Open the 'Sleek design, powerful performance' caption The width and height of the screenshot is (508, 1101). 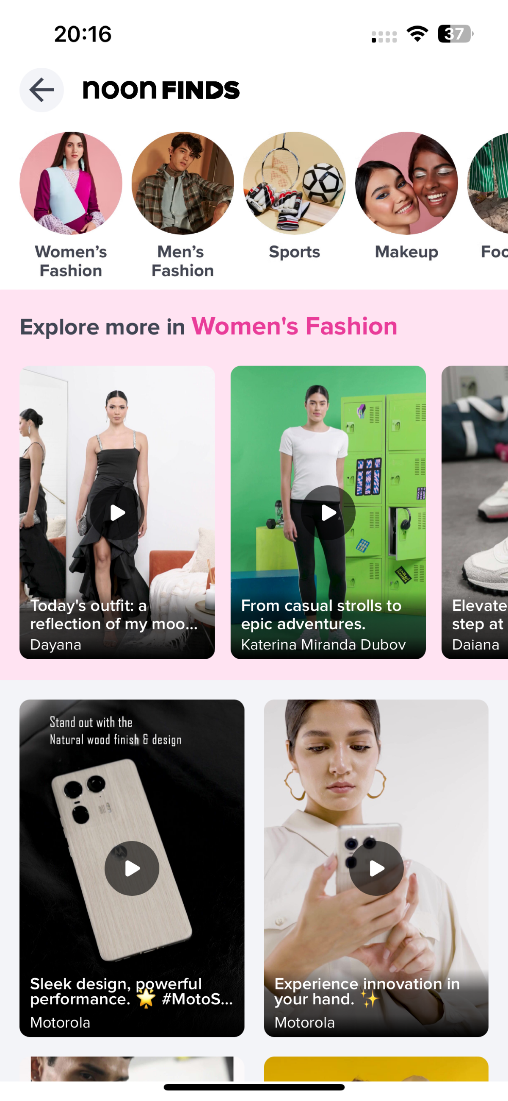coord(132,992)
